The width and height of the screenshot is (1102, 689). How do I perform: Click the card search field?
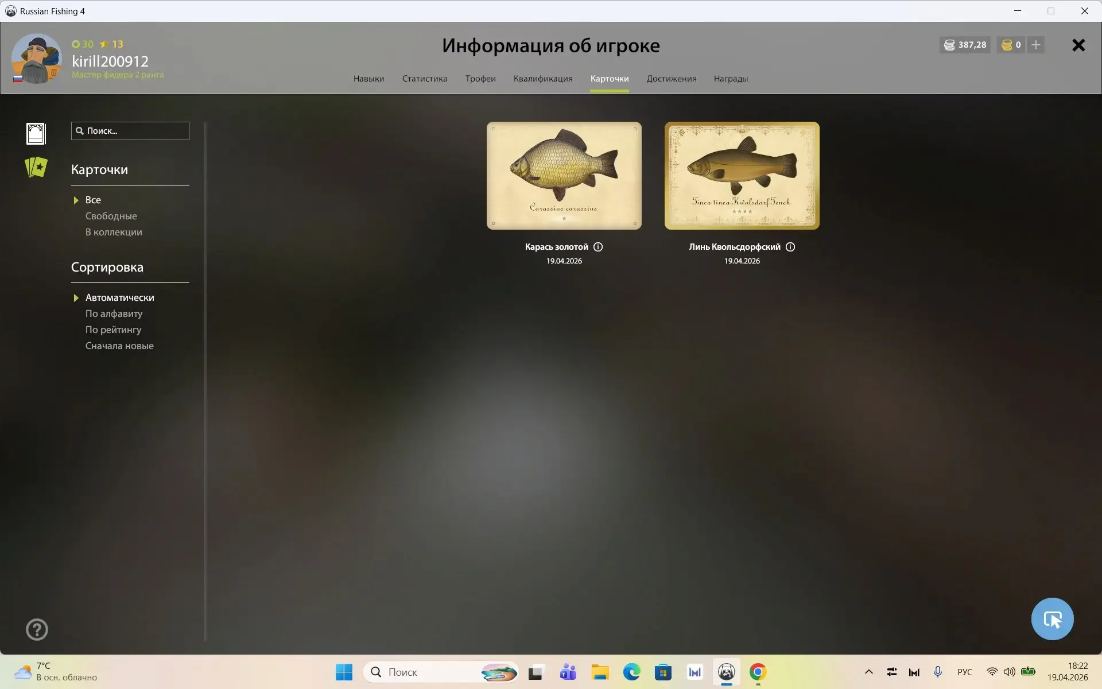point(135,131)
